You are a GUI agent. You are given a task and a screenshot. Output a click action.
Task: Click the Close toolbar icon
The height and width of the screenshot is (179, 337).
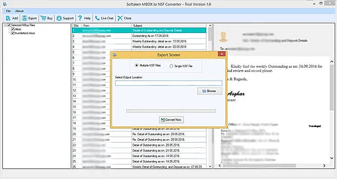(x=120, y=18)
